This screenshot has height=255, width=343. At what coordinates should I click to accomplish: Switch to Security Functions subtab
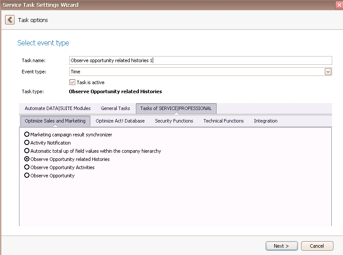click(174, 121)
